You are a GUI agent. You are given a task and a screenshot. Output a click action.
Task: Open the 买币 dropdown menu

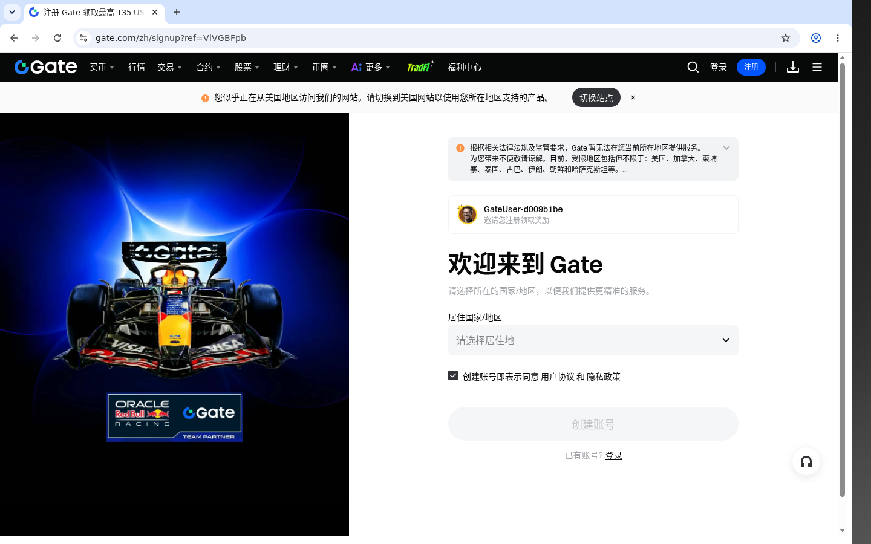click(102, 67)
